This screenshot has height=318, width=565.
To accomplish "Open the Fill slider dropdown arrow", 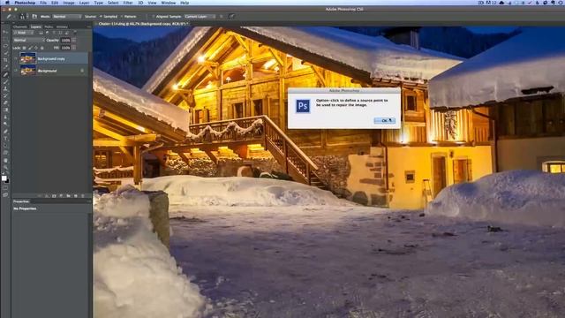I will point(74,48).
